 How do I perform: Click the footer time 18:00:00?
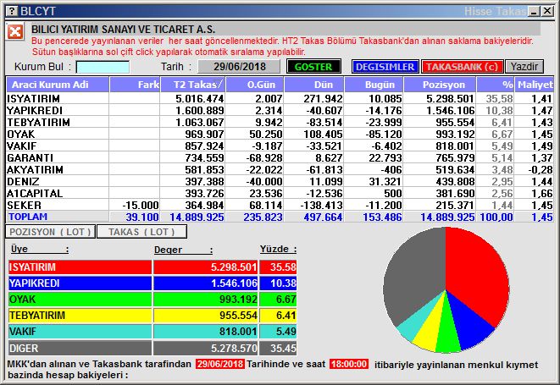(349, 365)
